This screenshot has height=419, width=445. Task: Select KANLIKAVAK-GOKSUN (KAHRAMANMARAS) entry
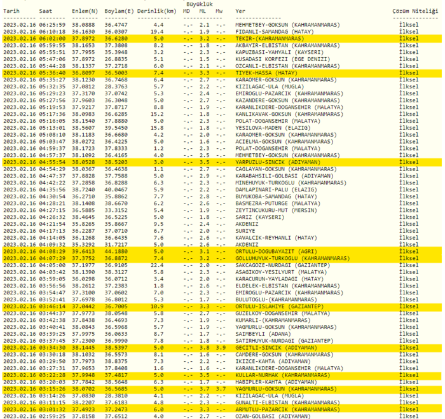point(289,114)
